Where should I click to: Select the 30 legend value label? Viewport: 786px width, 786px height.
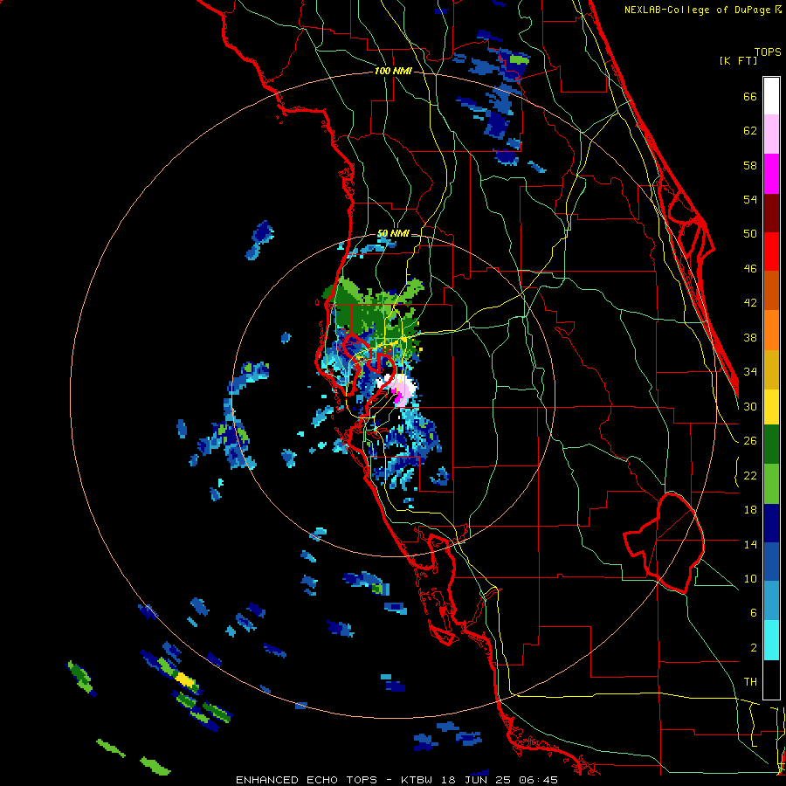750,406
